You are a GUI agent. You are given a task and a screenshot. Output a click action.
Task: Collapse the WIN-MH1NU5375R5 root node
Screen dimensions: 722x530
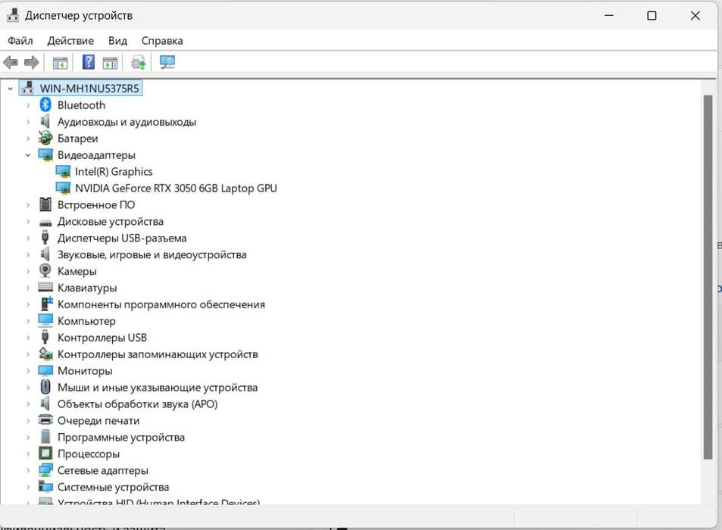tap(10, 89)
